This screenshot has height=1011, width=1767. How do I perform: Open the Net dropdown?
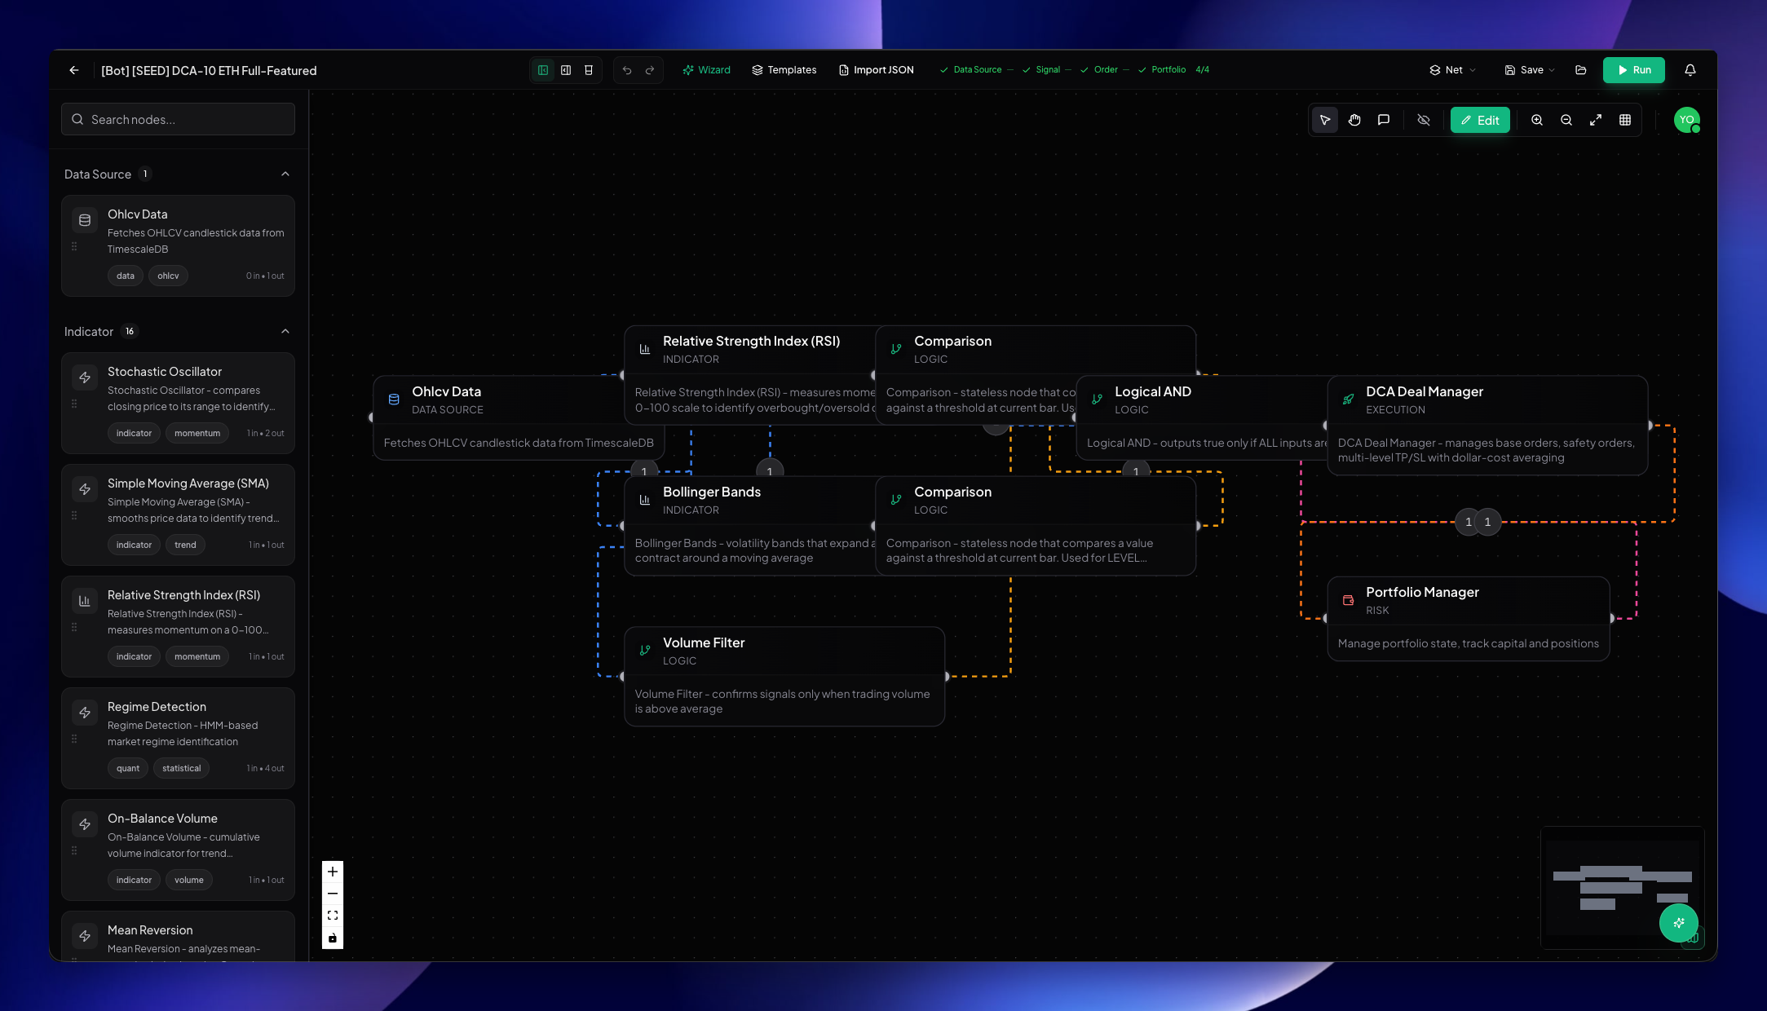click(1453, 70)
